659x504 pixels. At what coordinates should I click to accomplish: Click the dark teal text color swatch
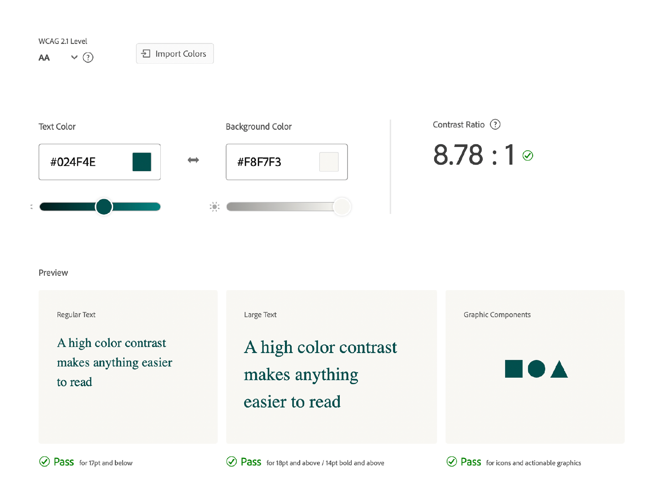coord(142,162)
